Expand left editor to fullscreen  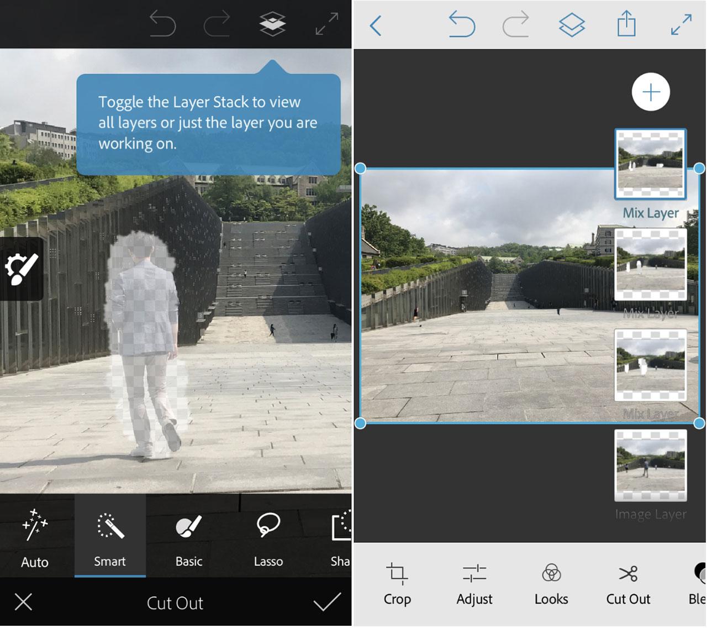coord(326,25)
